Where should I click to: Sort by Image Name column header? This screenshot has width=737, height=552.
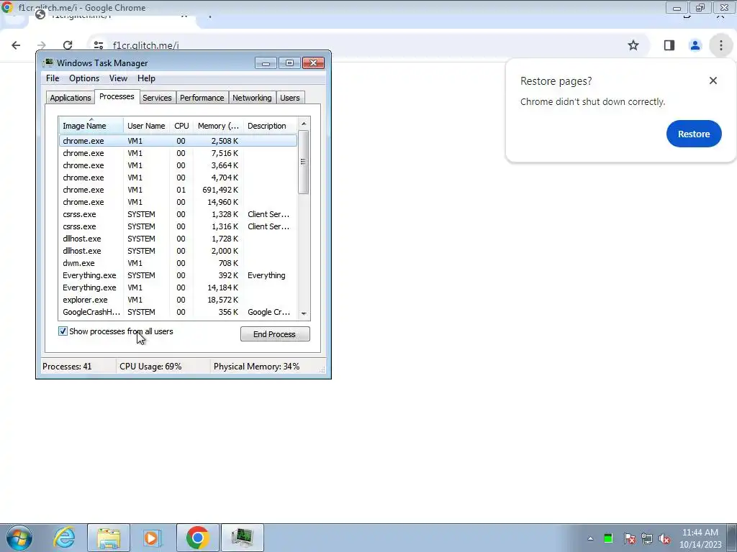pos(91,125)
